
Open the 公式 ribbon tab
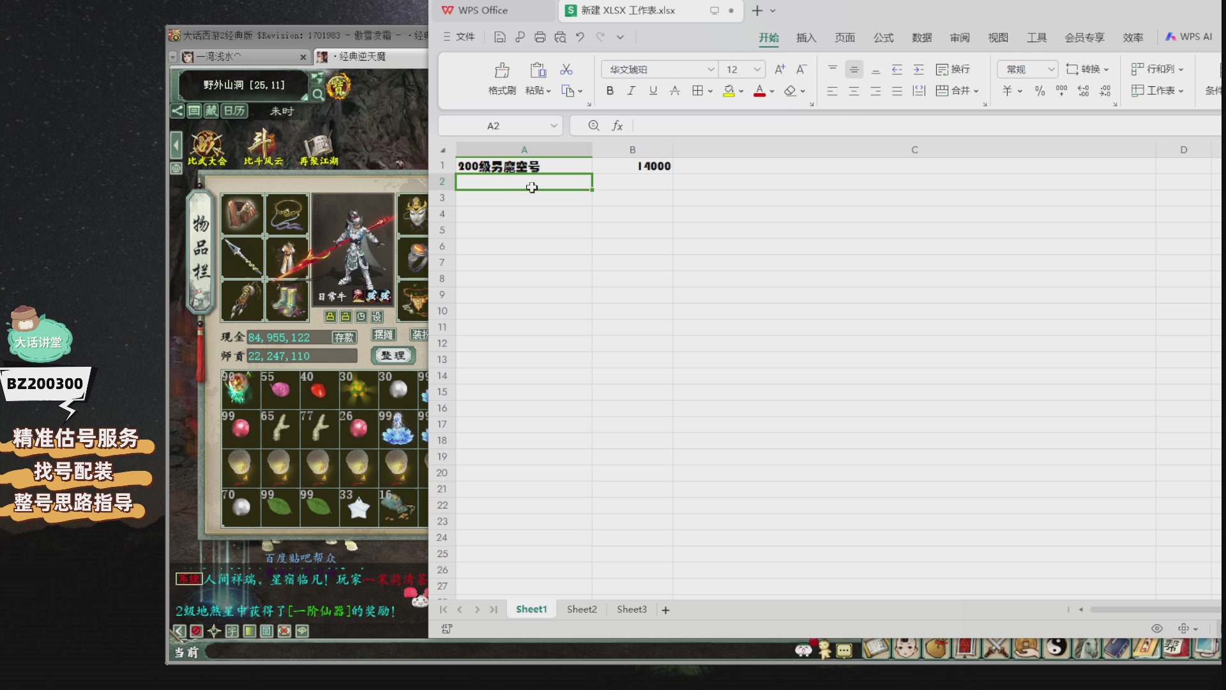point(883,38)
